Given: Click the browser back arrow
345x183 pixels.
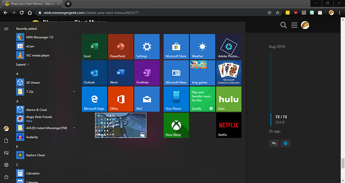Looking at the screenshot, I should click(x=5, y=13).
